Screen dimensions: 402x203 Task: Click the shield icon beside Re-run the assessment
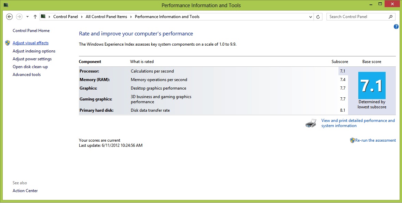pyautogui.click(x=352, y=140)
